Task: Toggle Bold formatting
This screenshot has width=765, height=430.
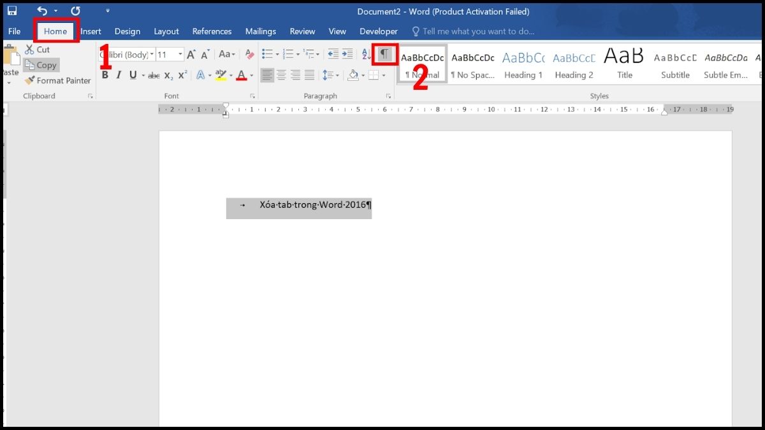Action: click(x=105, y=75)
